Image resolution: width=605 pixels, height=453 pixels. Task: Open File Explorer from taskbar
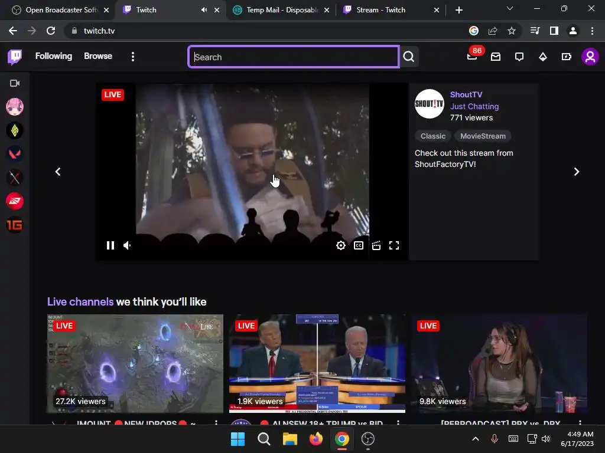tap(290, 439)
